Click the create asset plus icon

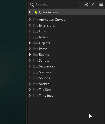click(x=86, y=4)
